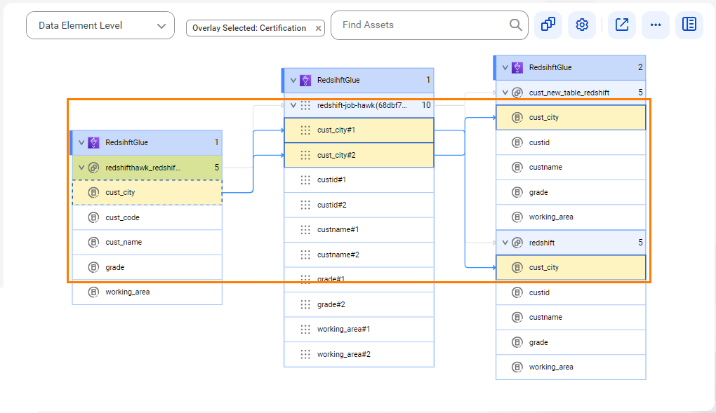This screenshot has width=716, height=413.
Task: Collapse cust_new_table_redshift table
Action: pos(505,93)
